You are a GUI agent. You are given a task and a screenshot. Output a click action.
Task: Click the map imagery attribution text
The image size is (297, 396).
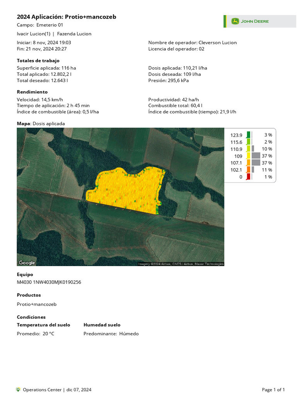[x=181, y=264]
